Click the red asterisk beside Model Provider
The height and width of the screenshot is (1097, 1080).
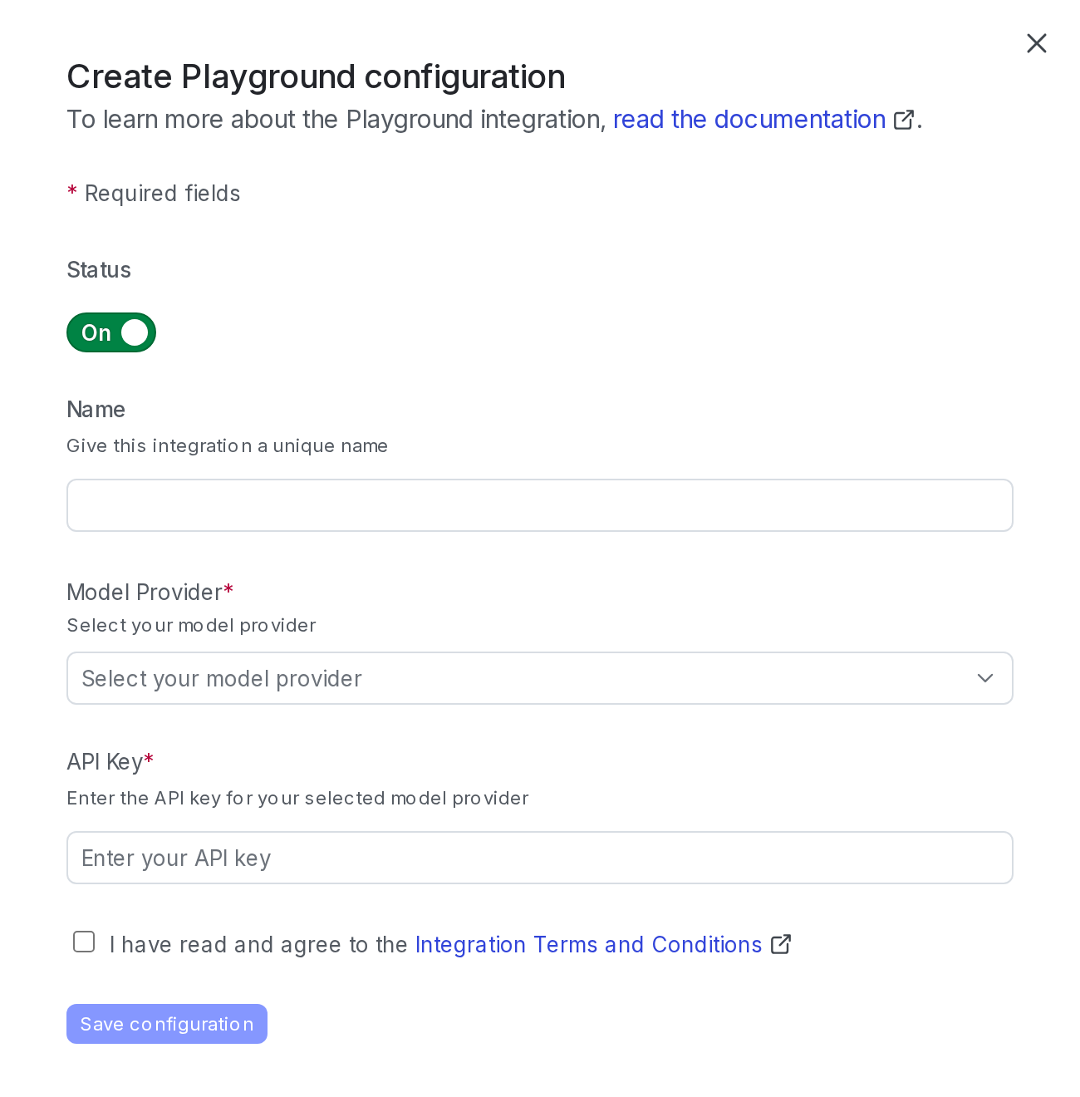[x=228, y=590]
